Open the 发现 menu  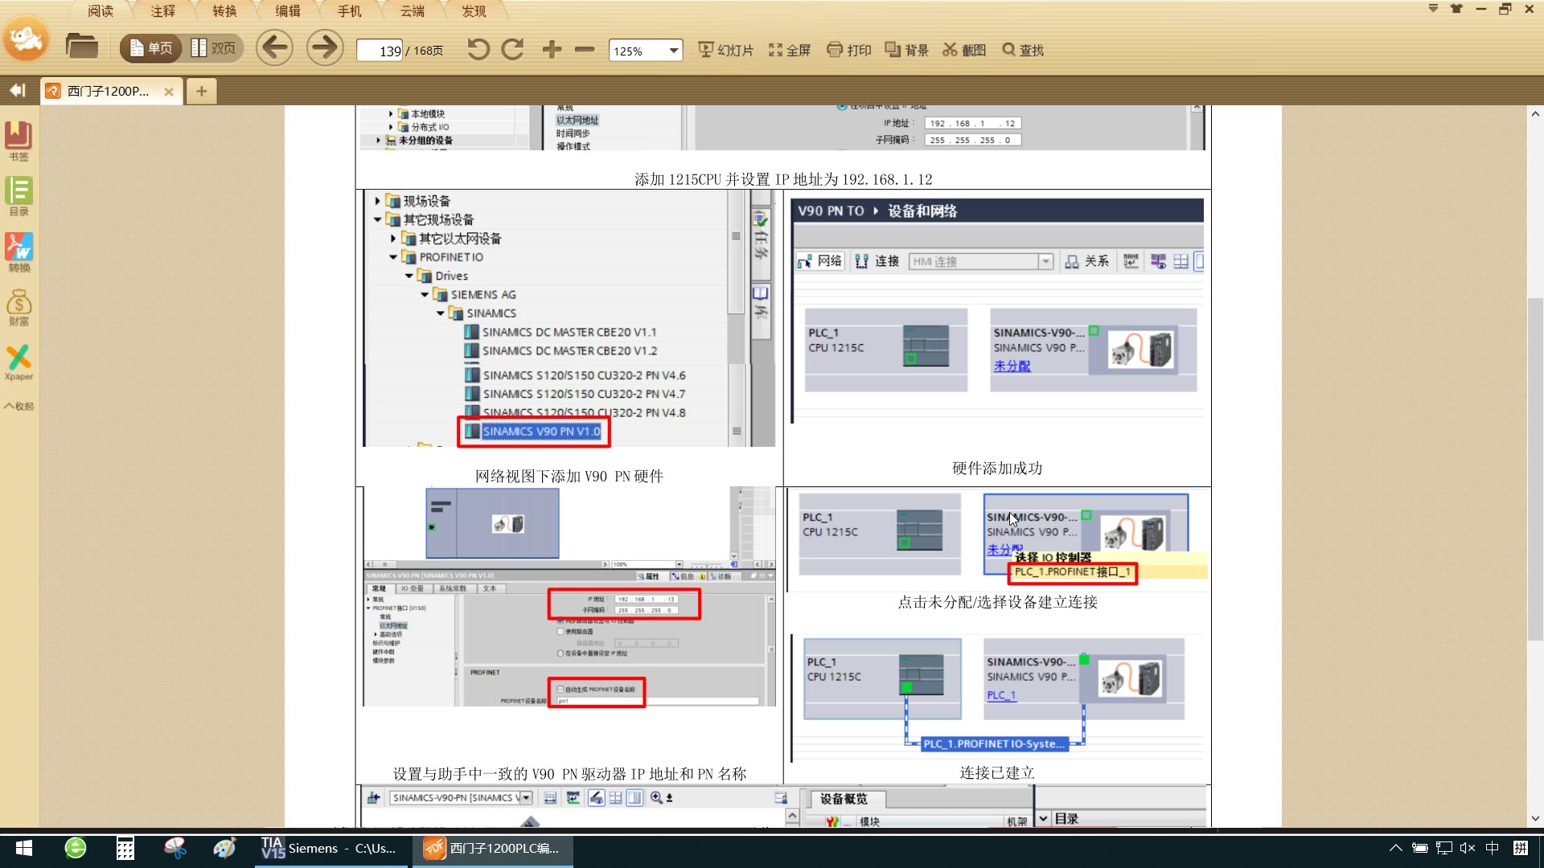pos(474,11)
